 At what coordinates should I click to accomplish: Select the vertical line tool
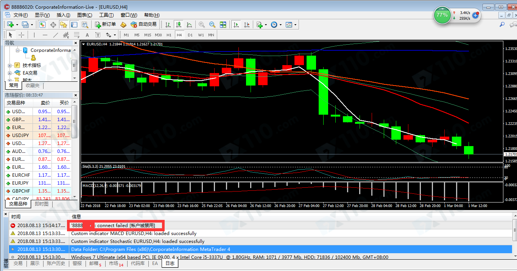(x=34, y=35)
